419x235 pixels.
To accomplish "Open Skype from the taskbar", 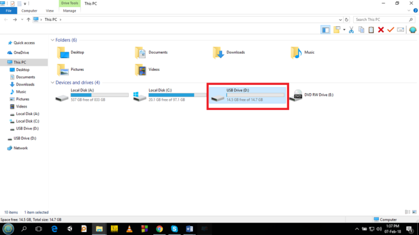I will (174, 229).
